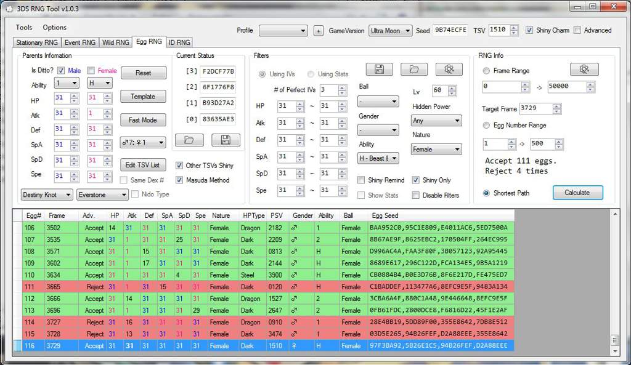Enable the Advanced checkbox
The width and height of the screenshot is (631, 365).
[577, 30]
